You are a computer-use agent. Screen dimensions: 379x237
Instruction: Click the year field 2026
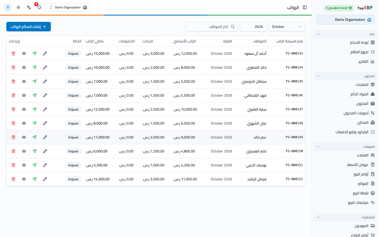253,27
